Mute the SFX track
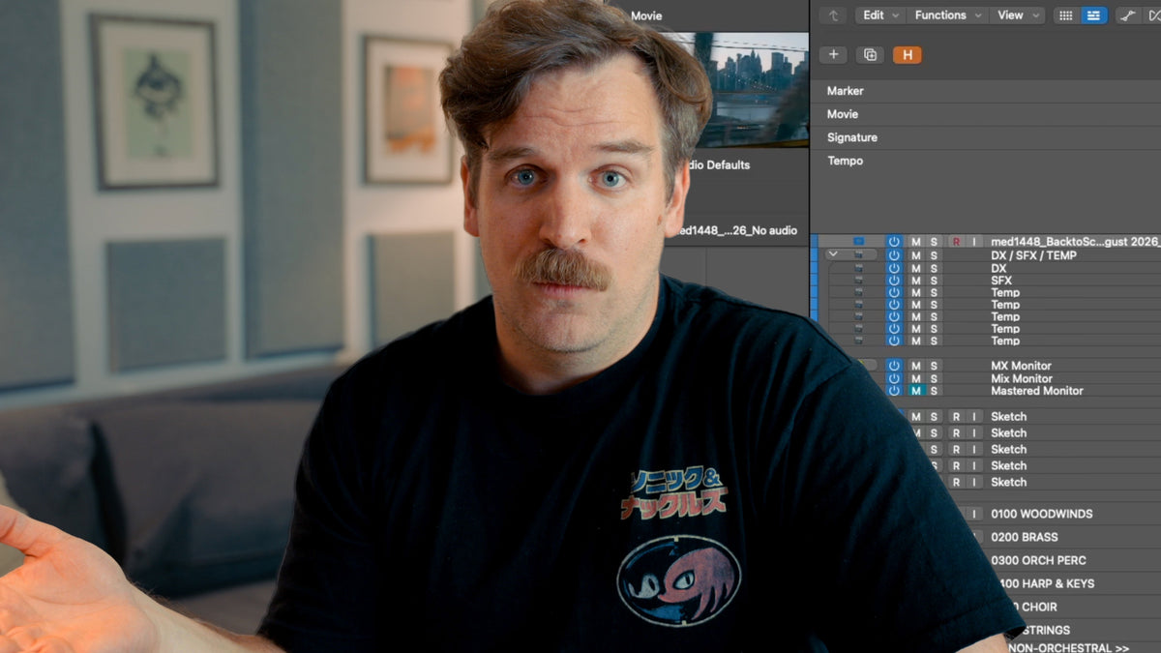 click(x=915, y=281)
